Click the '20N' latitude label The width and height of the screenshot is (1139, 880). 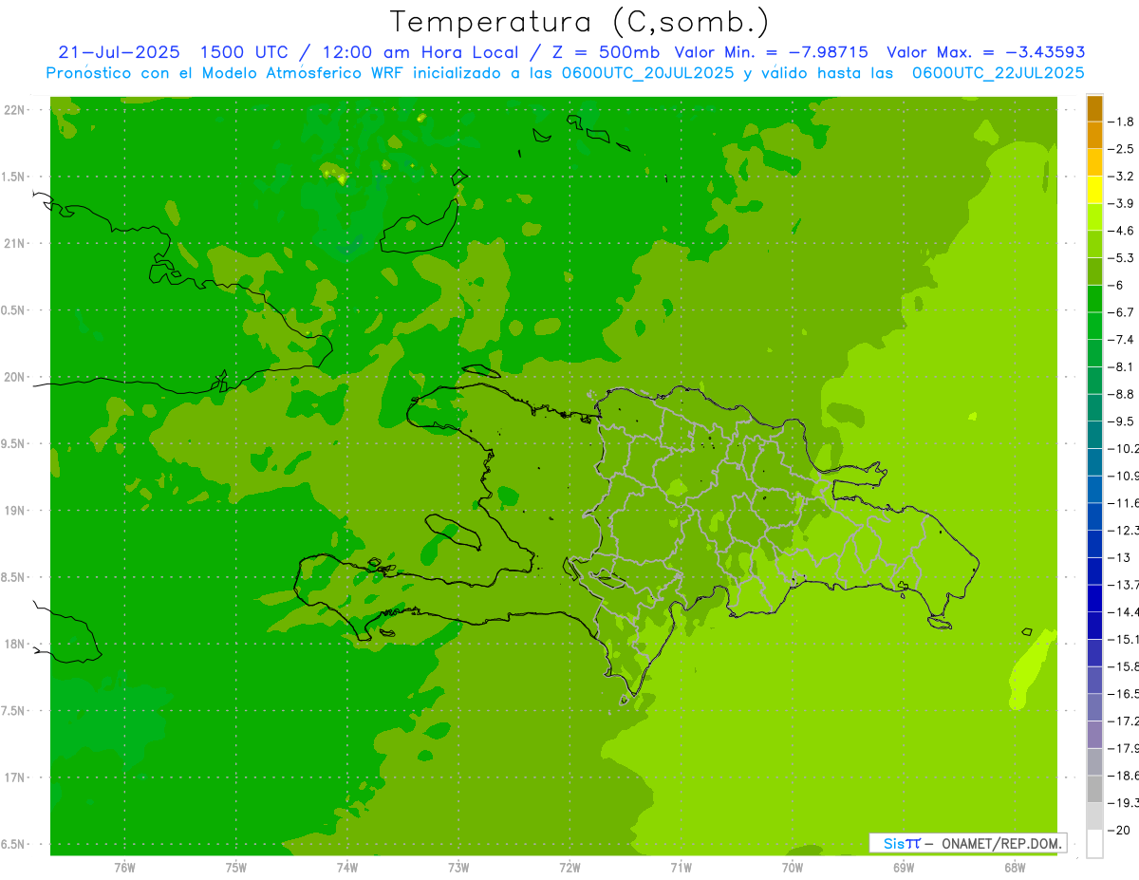14,377
